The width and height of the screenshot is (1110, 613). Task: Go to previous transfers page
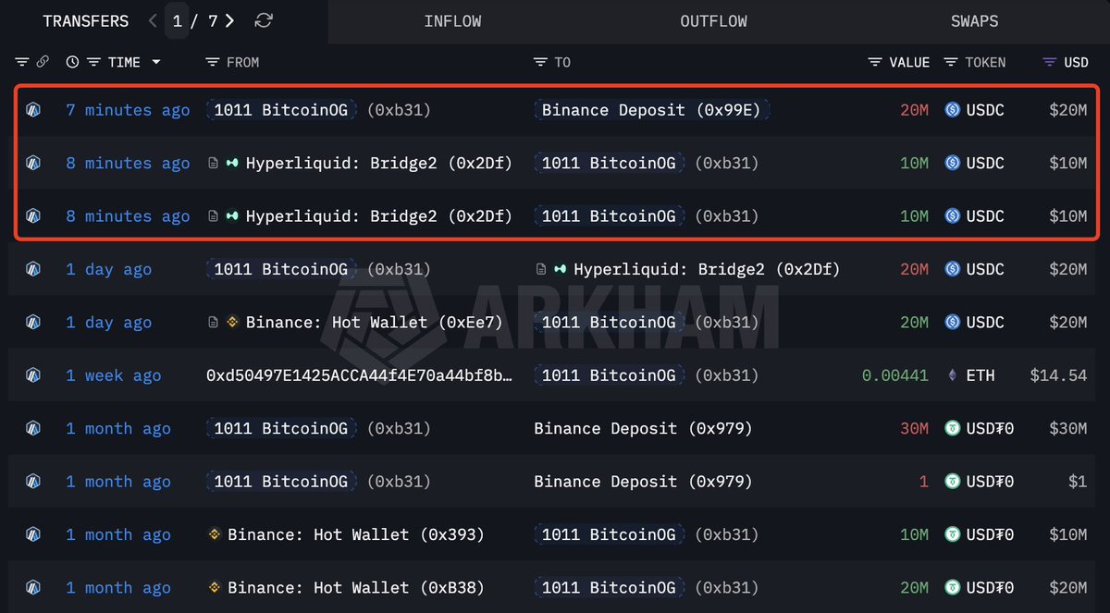tap(153, 20)
